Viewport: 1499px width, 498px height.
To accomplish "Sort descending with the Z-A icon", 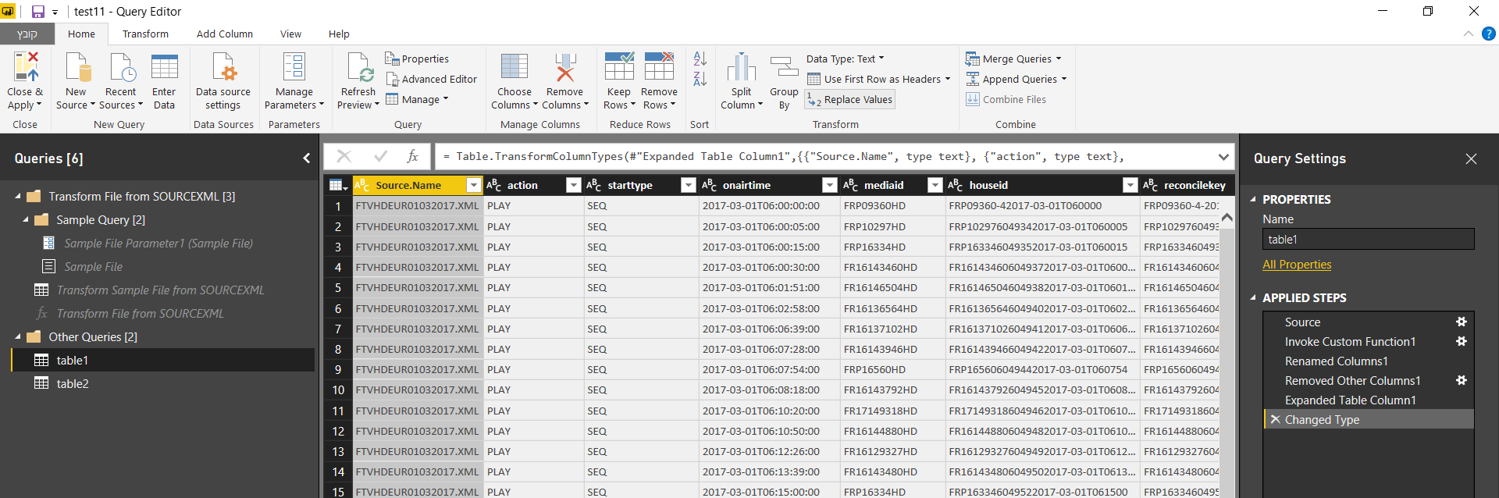I will [700, 79].
